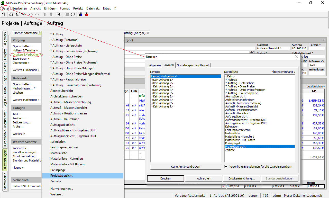Toggle 'Persönliche Einstellungen für alle Layouts speichern' checkbox
The width and height of the screenshot is (329, 198).
[x=226, y=167]
